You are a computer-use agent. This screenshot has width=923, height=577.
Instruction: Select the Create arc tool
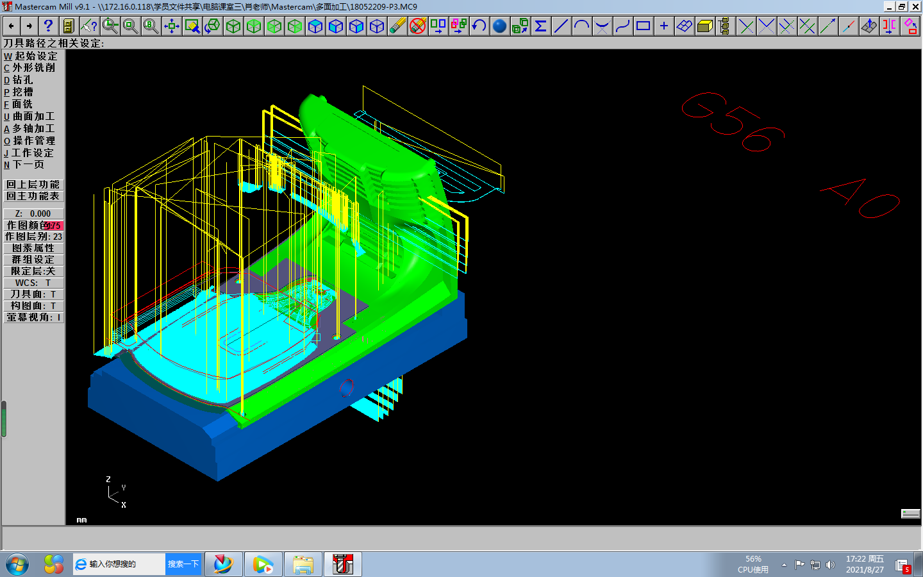point(582,26)
